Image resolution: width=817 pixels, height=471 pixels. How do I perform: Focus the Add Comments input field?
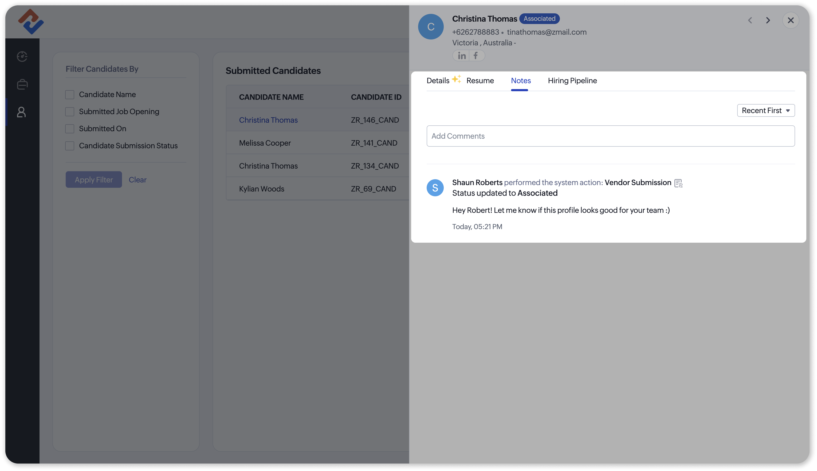click(x=610, y=136)
